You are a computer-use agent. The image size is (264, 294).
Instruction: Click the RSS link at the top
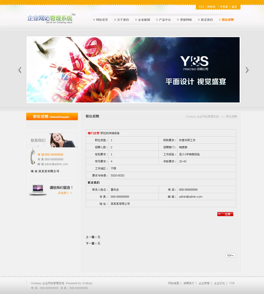pyautogui.click(x=201, y=7)
